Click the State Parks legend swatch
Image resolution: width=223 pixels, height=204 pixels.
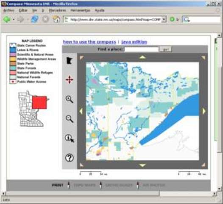13,64
